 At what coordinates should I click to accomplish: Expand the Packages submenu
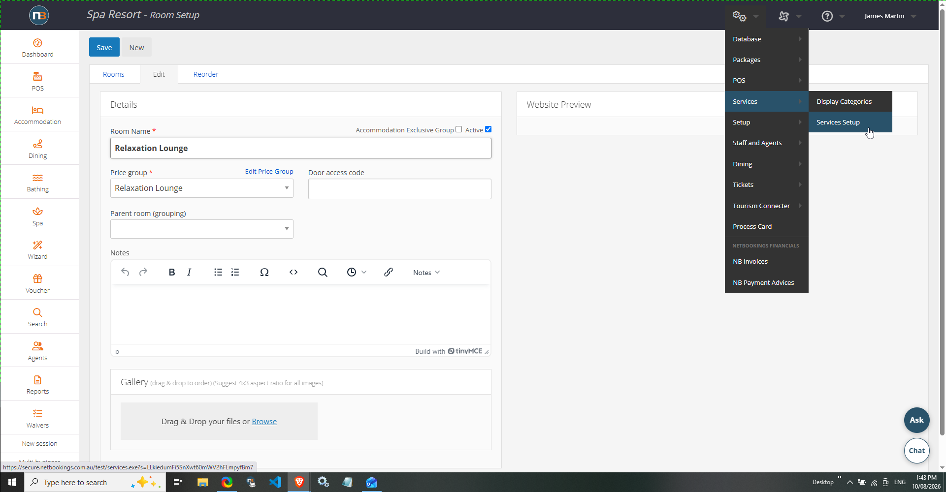[767, 60]
